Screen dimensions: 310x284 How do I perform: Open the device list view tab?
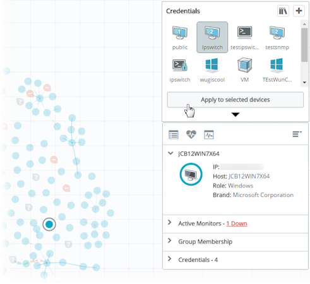click(x=174, y=134)
